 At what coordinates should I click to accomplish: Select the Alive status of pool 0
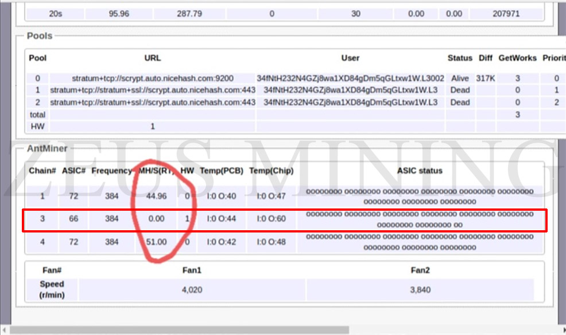[x=460, y=78]
